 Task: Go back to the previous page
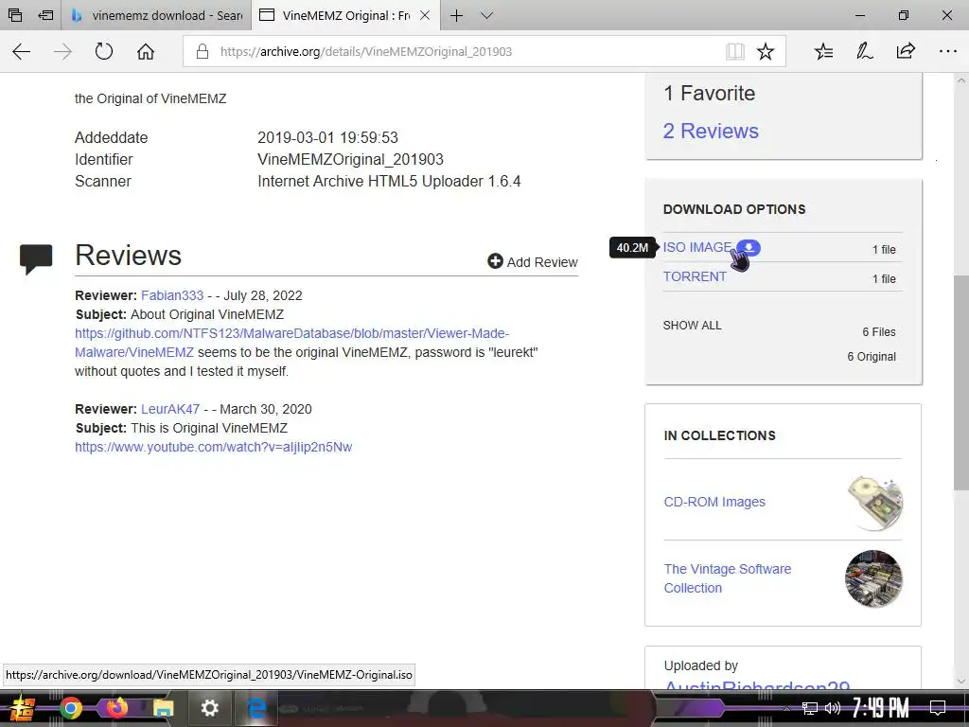point(22,51)
